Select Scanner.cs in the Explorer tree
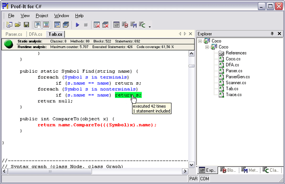Viewport: 285px width, 184px height. [x=236, y=83]
